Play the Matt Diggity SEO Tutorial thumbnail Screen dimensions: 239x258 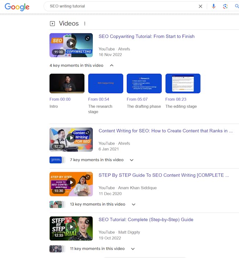pos(71,228)
